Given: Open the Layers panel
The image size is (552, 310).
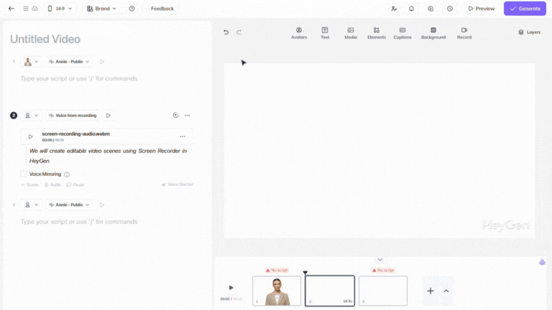Looking at the screenshot, I should click(x=530, y=32).
